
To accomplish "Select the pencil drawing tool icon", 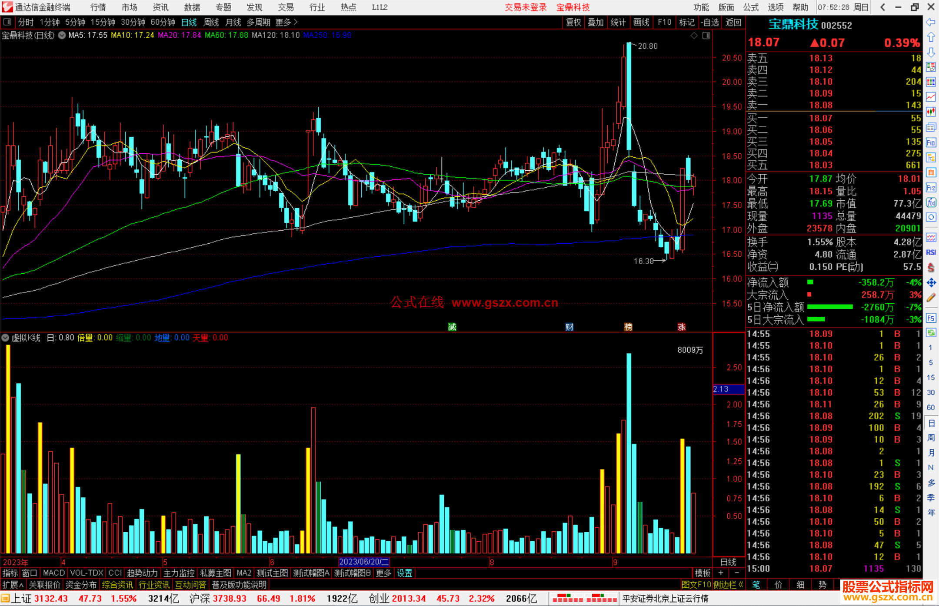I will pyautogui.click(x=931, y=298).
